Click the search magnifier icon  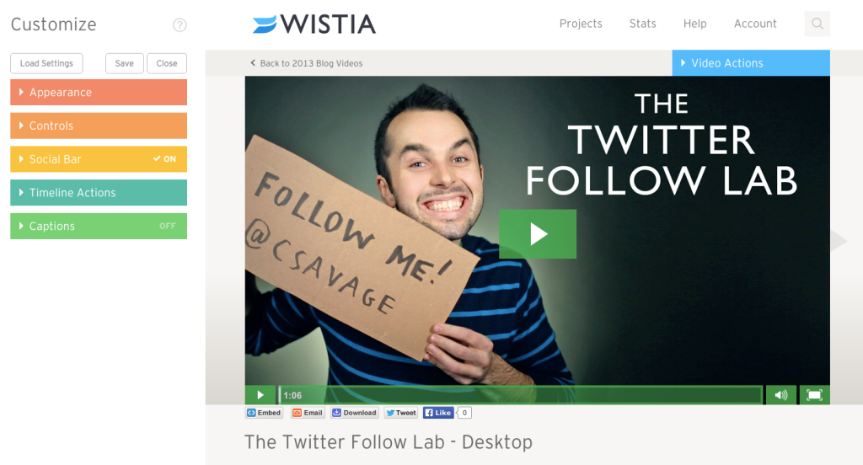click(x=817, y=24)
